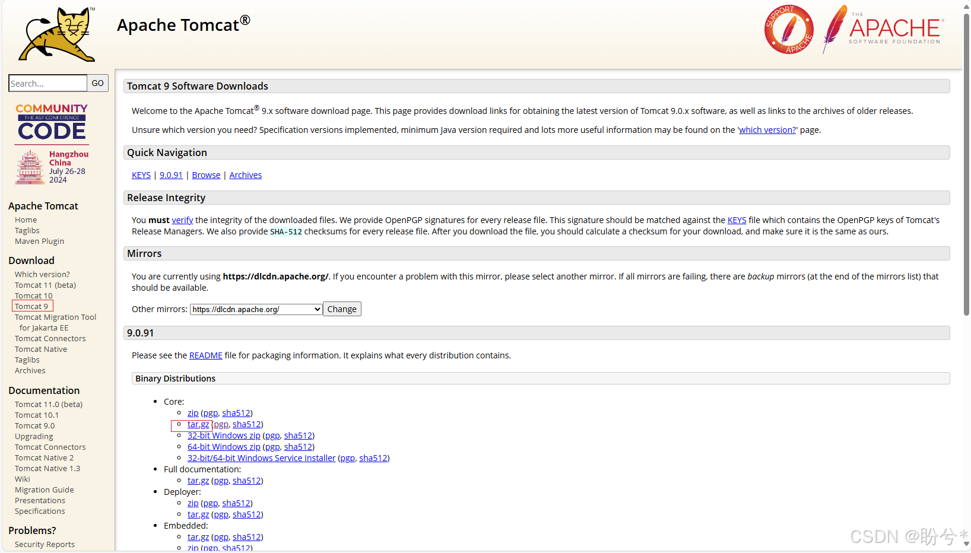
Task: Click KEYS in Quick Navigation
Action: coord(141,175)
